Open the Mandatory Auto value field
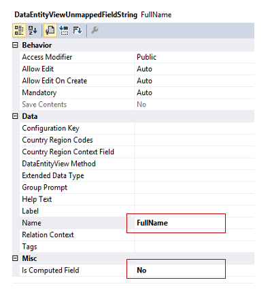 [194, 92]
